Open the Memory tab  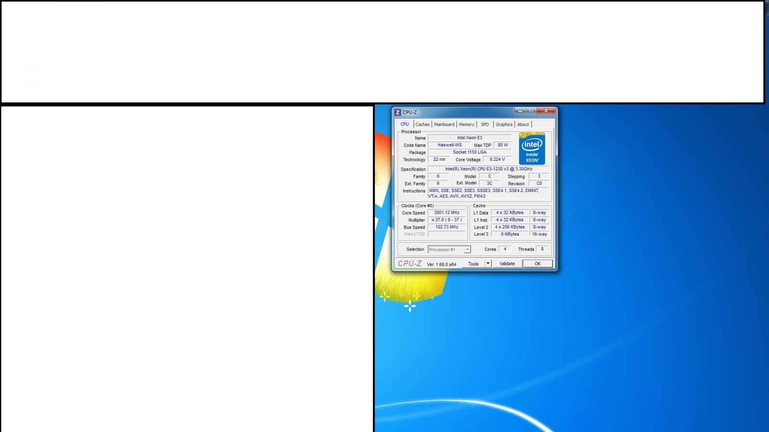coord(467,125)
